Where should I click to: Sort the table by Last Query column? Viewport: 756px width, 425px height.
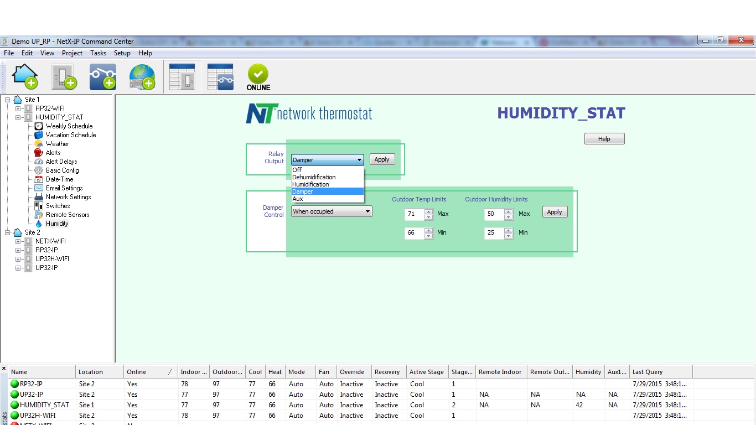tap(661, 372)
